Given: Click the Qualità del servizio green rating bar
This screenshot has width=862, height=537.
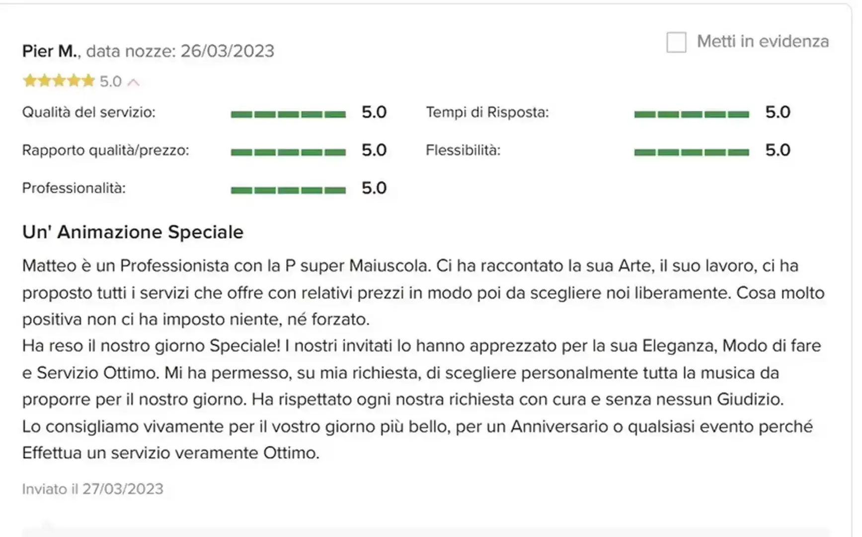Looking at the screenshot, I should coord(288,114).
